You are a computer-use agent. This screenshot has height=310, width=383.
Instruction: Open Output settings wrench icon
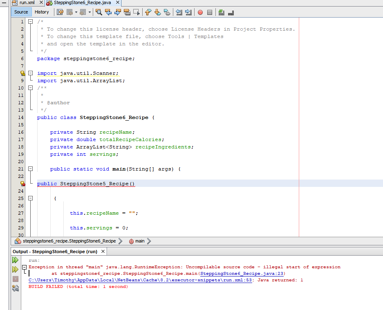point(16,288)
